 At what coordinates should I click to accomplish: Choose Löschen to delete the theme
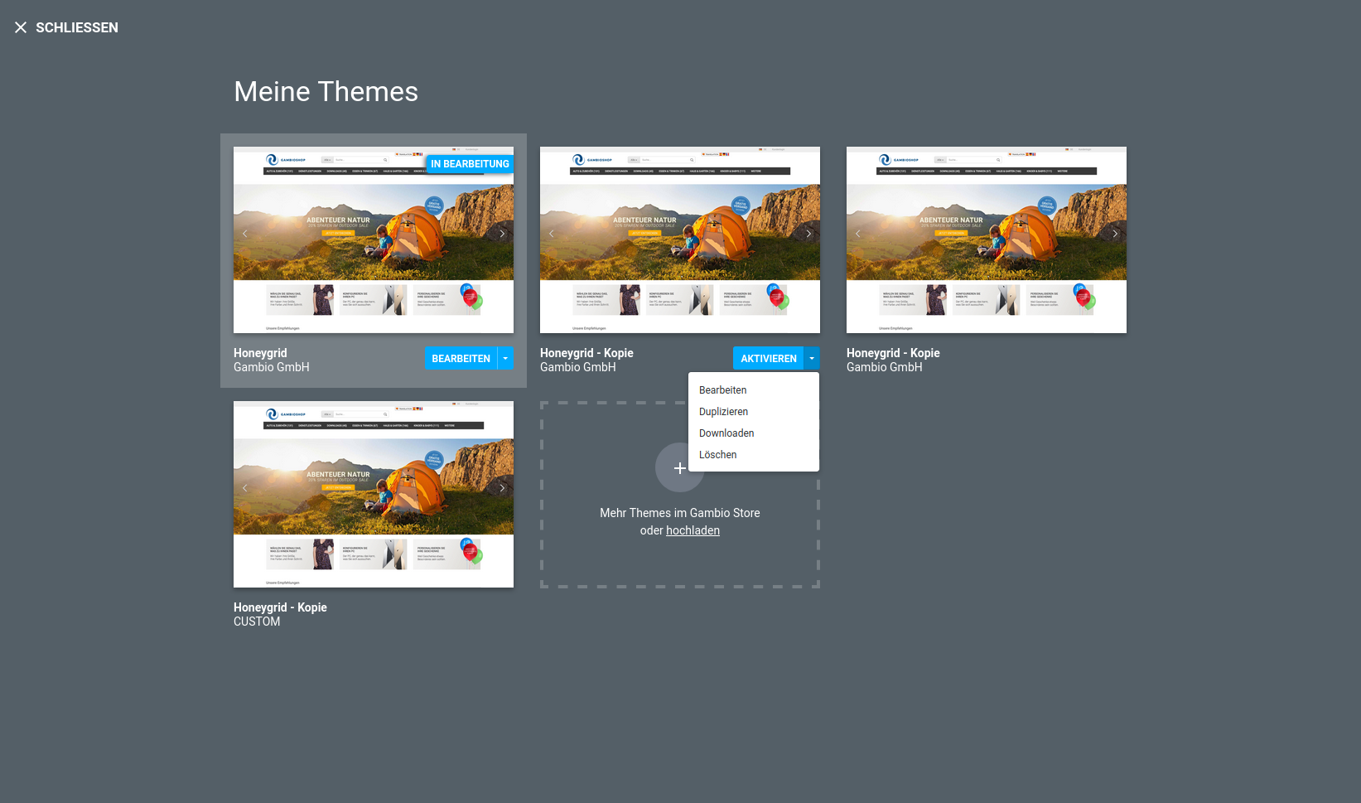point(717,455)
